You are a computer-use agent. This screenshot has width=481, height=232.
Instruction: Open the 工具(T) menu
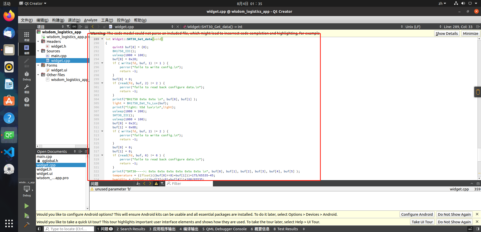[107, 20]
